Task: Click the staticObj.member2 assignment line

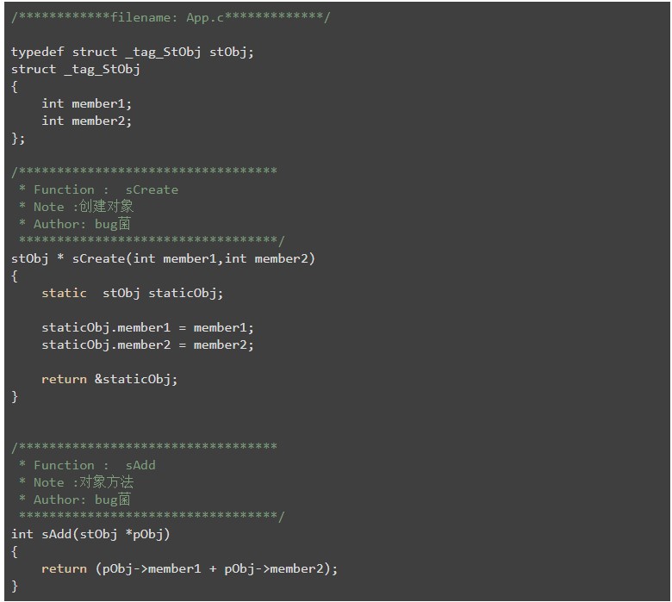Action: (x=148, y=344)
